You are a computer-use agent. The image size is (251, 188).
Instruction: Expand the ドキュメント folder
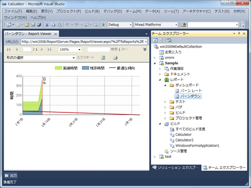(x=160, y=74)
